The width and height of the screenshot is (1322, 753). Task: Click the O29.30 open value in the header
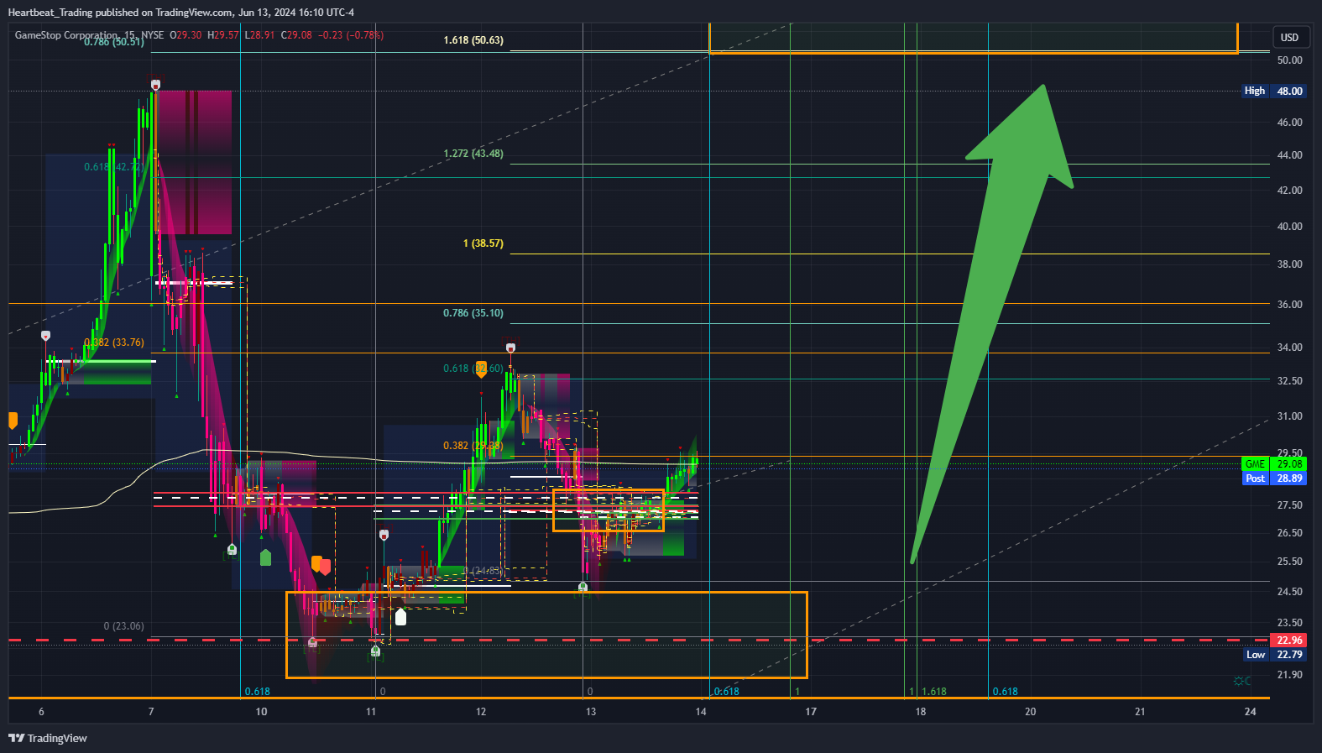point(185,35)
